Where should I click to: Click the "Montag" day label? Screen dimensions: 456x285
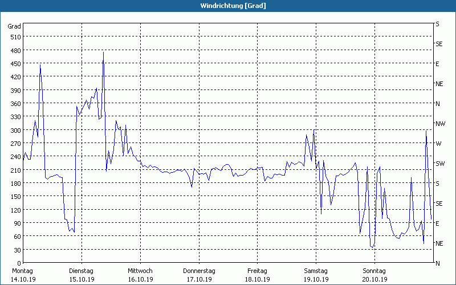pos(22,271)
